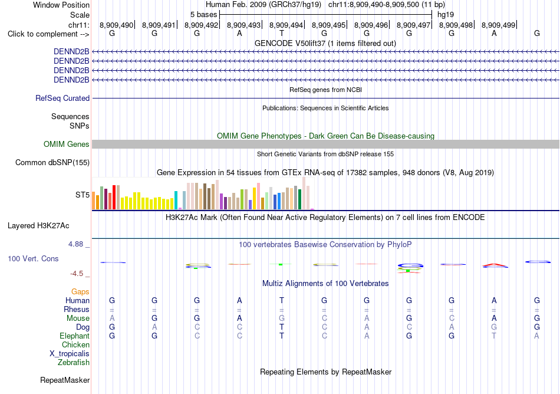Click the Layered H3K27Ac label
The width and height of the screenshot is (560, 394).
coord(38,226)
